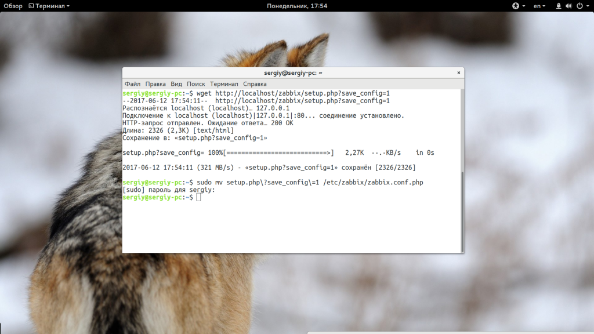Open the Файл menu

pyautogui.click(x=132, y=84)
